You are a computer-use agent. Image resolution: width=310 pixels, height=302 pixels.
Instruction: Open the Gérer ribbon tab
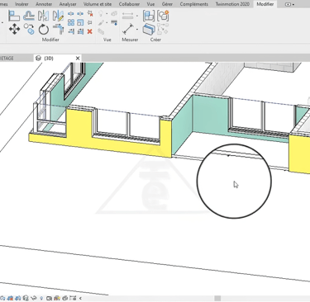(x=167, y=4)
